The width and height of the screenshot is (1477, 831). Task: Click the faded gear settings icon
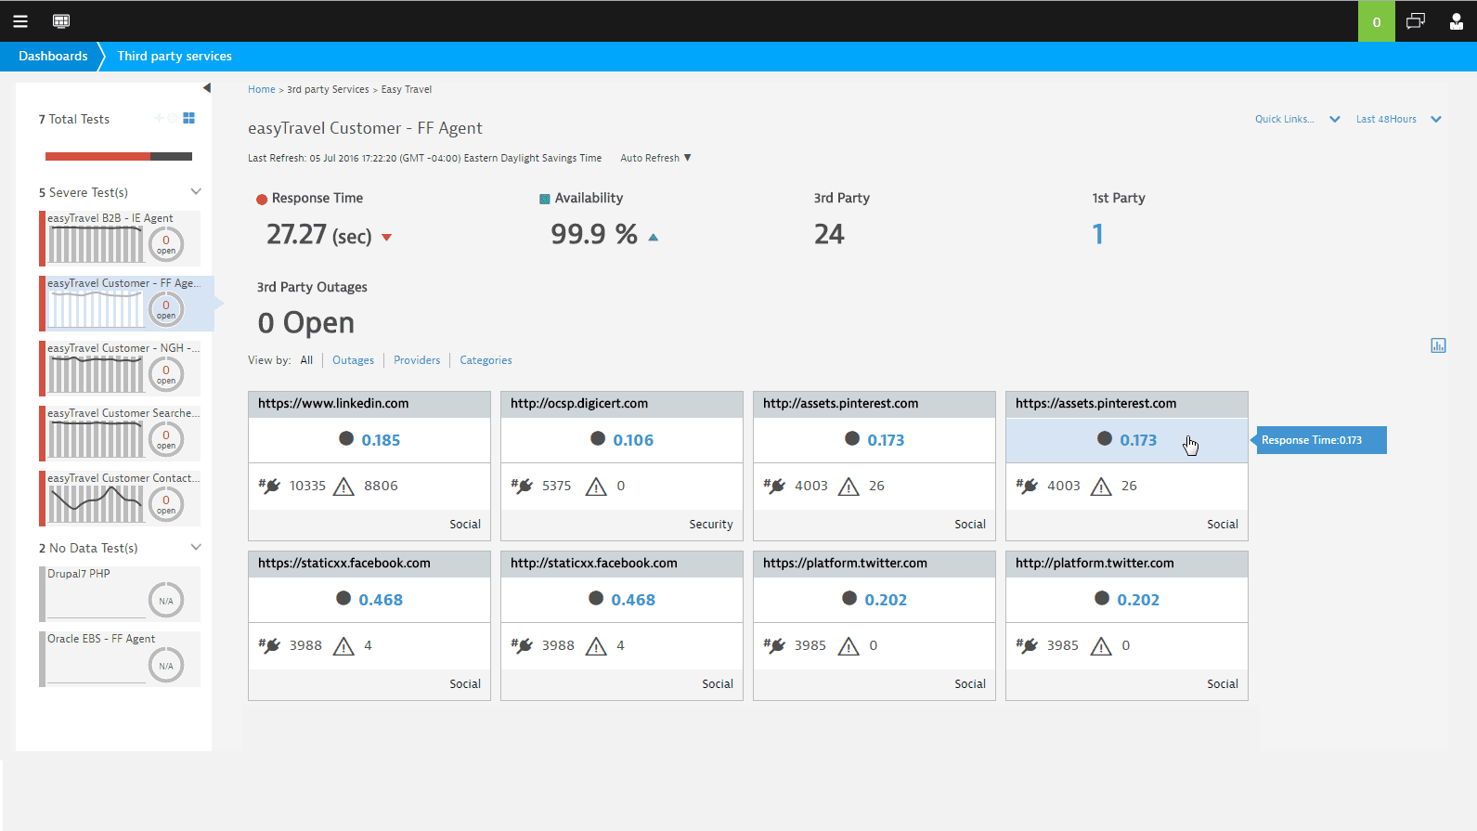[172, 118]
